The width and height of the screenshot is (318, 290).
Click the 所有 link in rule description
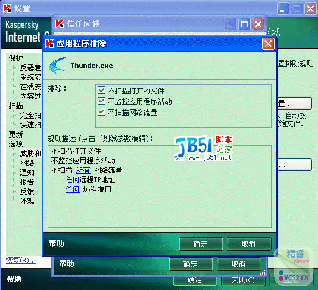point(83,170)
